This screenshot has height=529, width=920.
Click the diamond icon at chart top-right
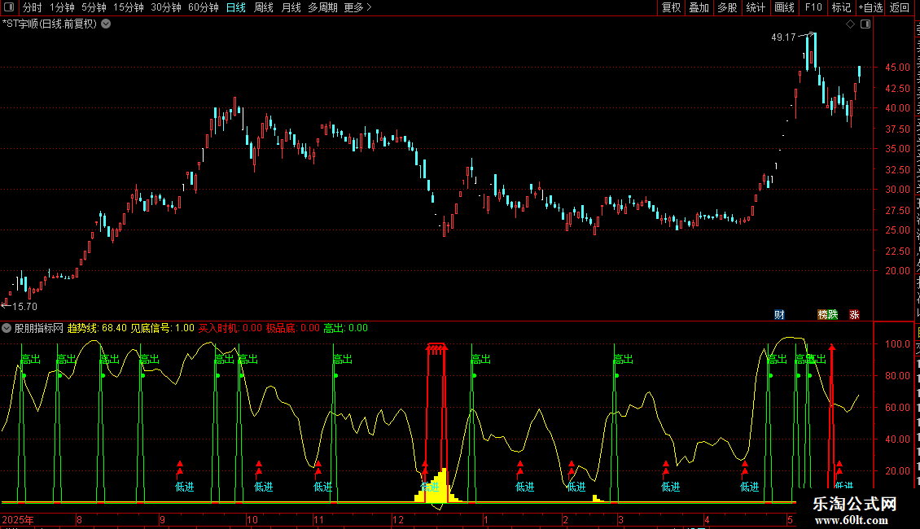(850, 24)
